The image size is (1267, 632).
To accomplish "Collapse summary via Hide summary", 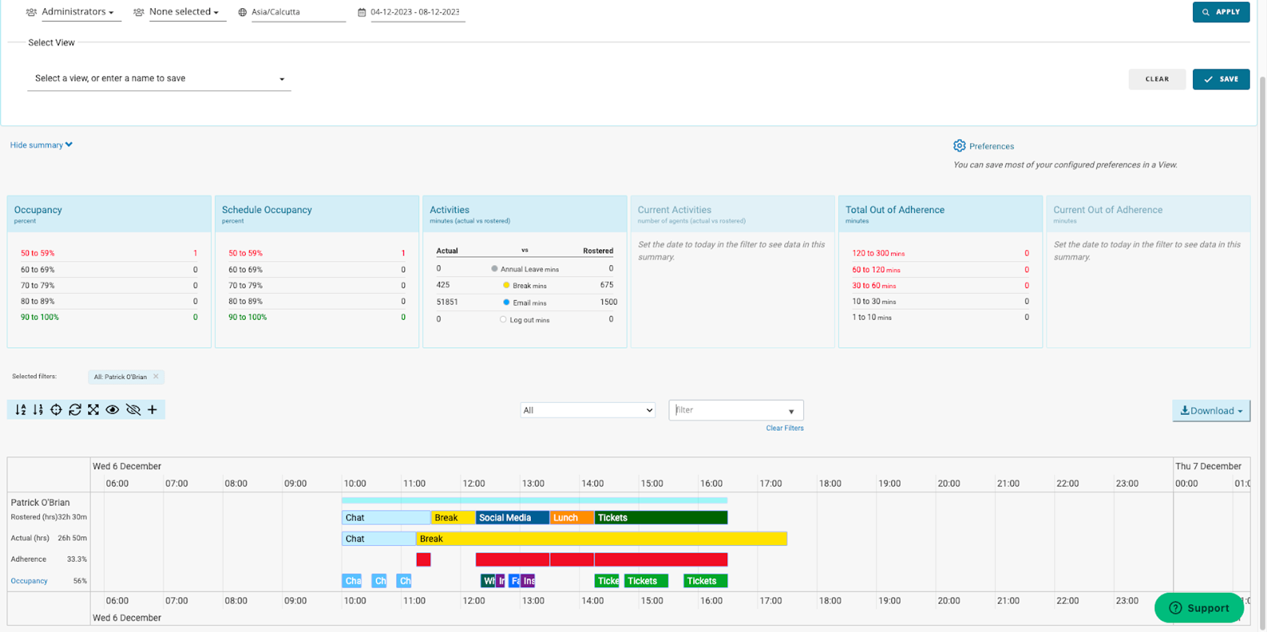I will (x=41, y=145).
